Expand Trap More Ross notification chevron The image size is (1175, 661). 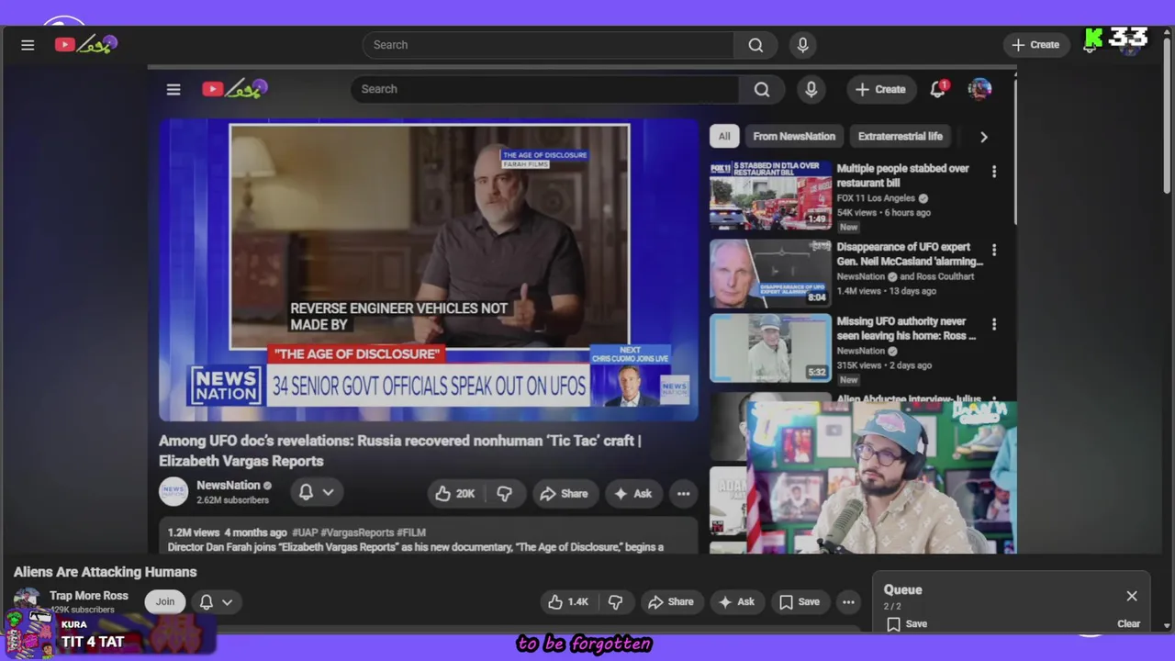tap(227, 602)
